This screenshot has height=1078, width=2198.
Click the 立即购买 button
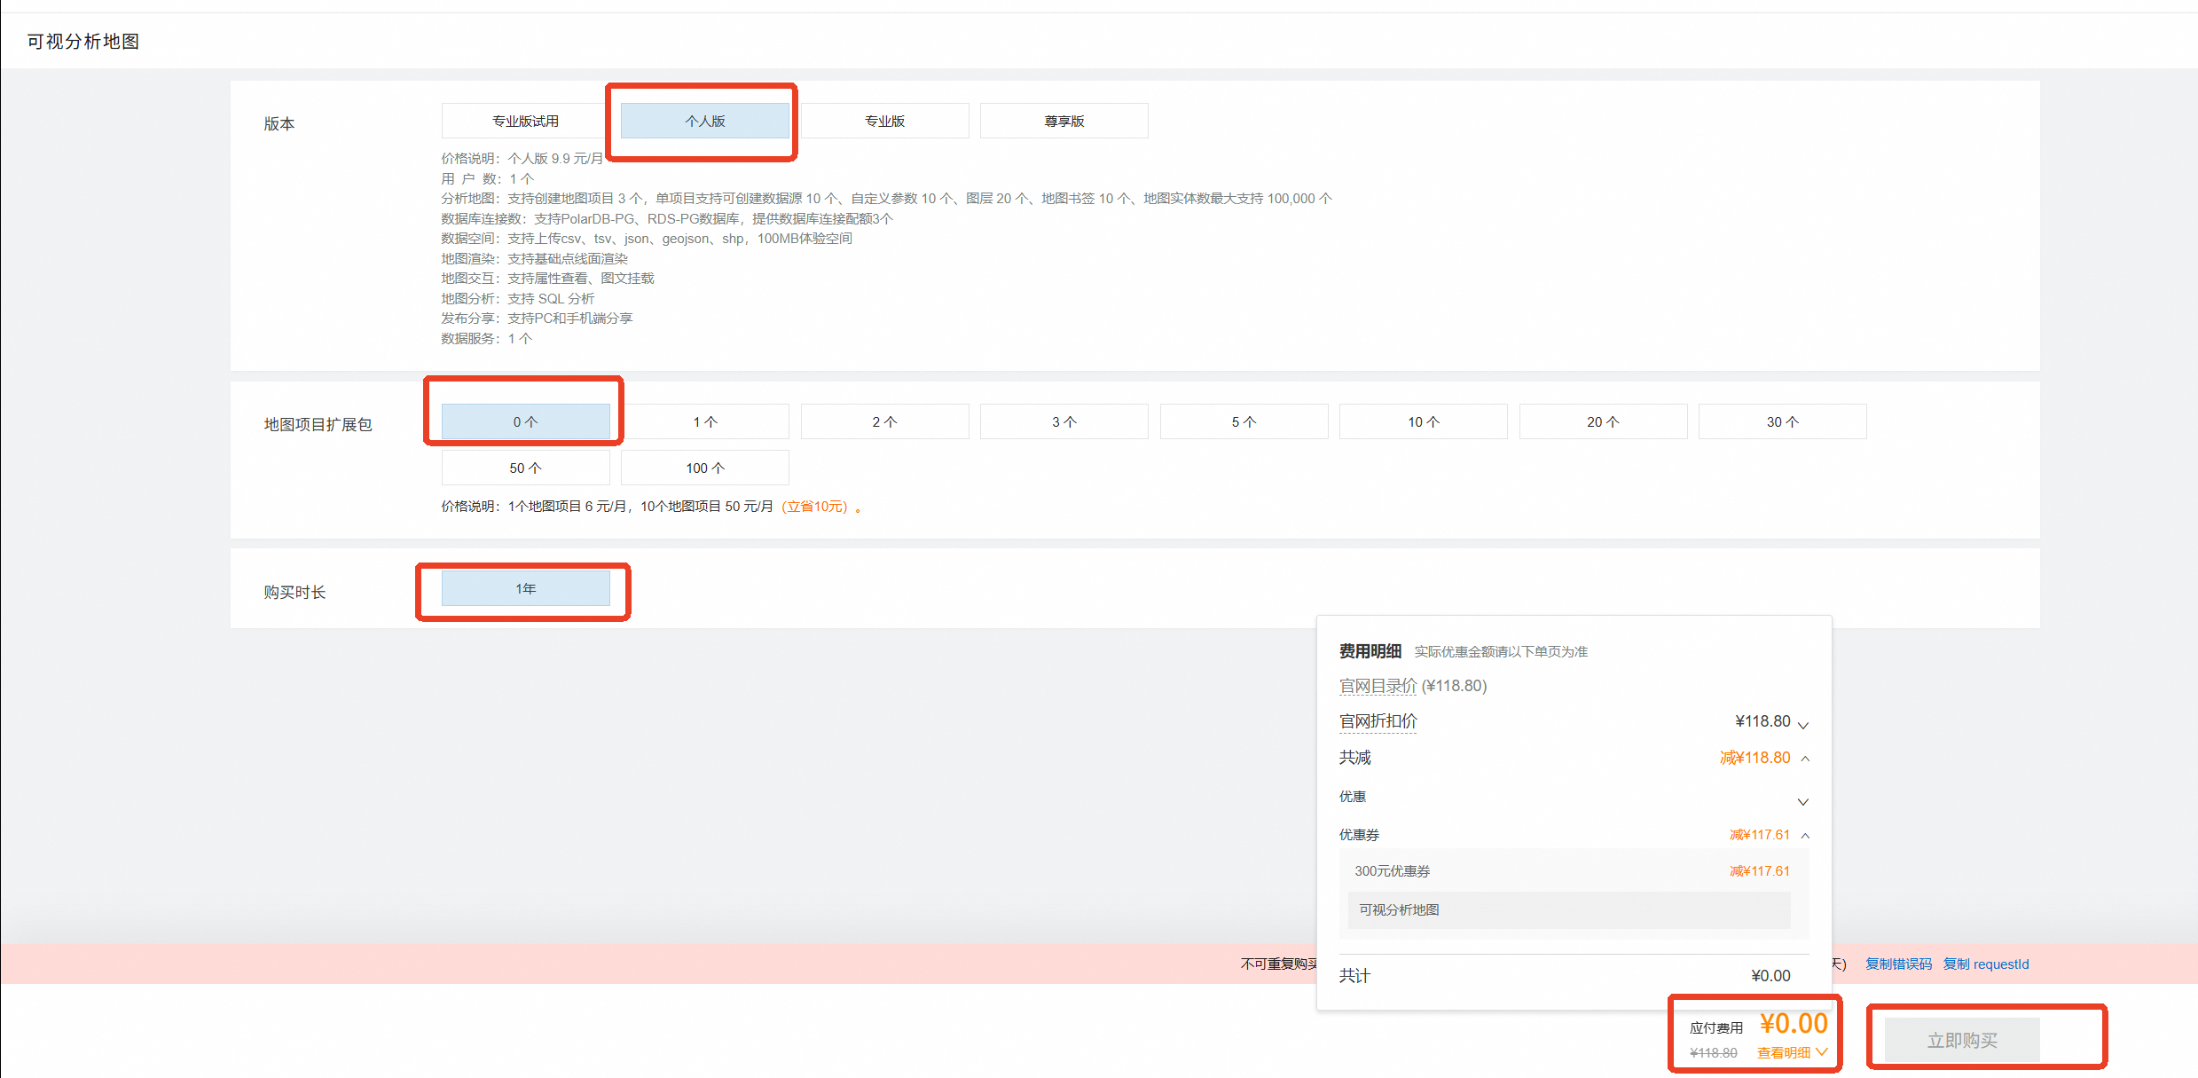coord(1961,1040)
